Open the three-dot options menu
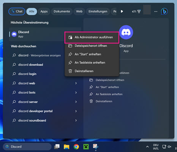The width and height of the screenshot is (177, 152). pos(156,11)
